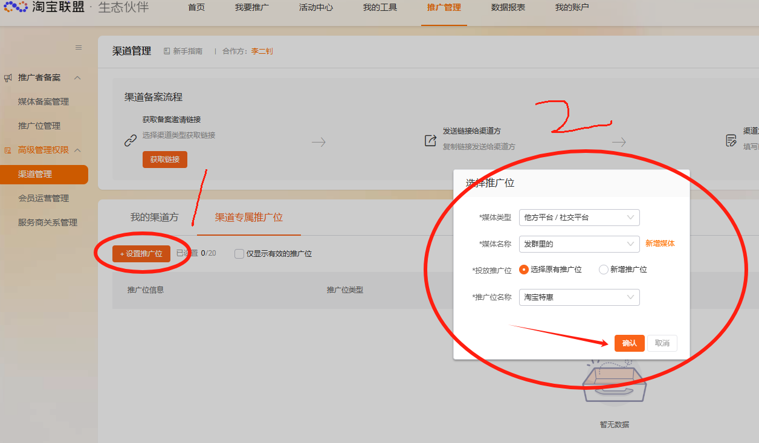Click the 选择渠道类型获取链接 description

pos(179,135)
